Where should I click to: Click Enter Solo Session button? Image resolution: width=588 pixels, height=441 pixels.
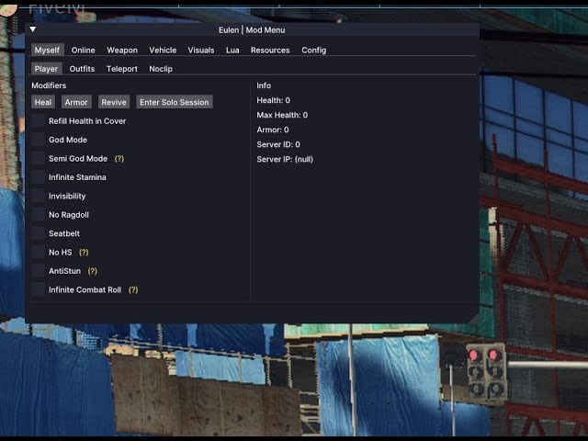tap(175, 102)
